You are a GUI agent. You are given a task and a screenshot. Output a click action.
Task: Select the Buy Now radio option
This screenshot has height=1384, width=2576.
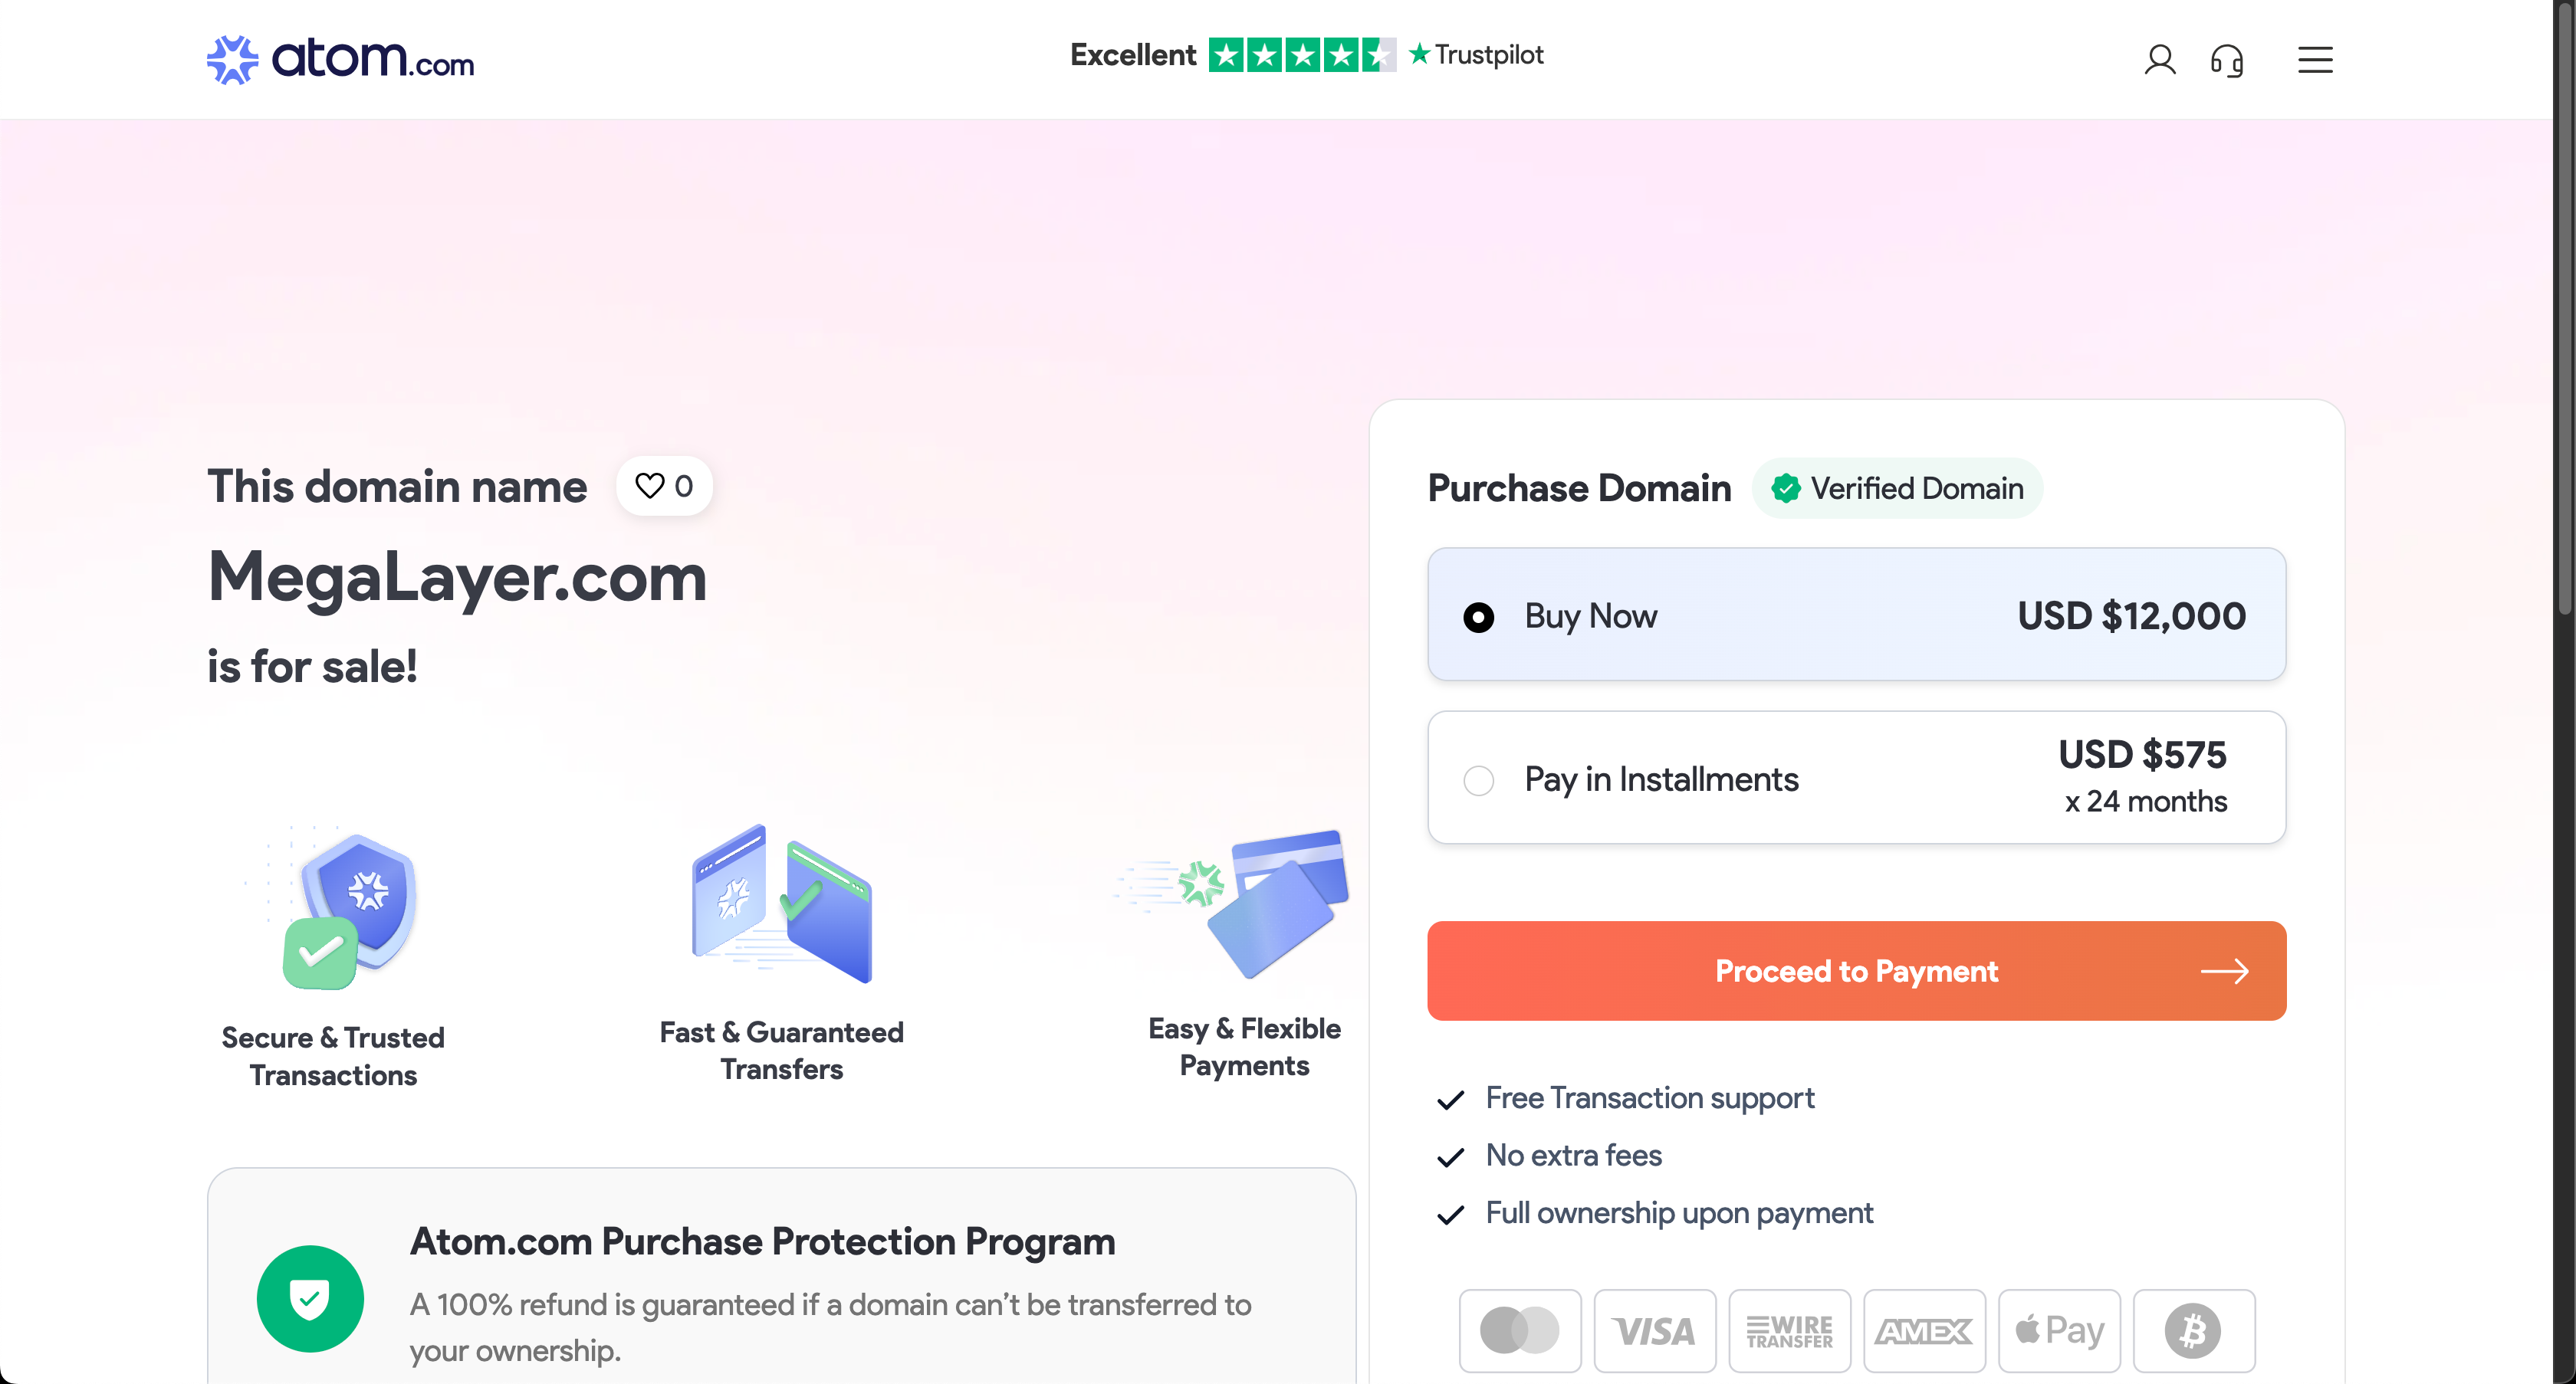pos(1478,617)
